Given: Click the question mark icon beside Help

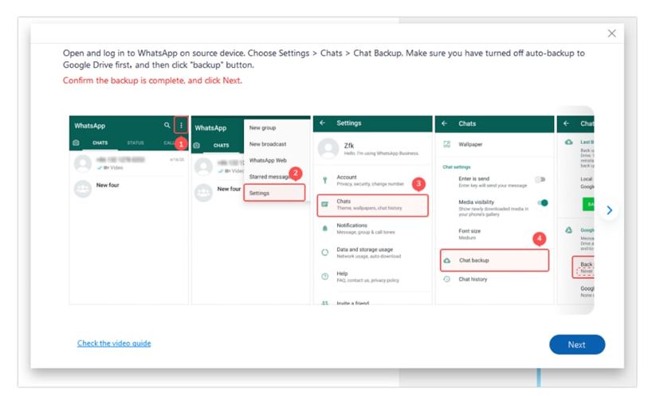Looking at the screenshot, I should 325,276.
